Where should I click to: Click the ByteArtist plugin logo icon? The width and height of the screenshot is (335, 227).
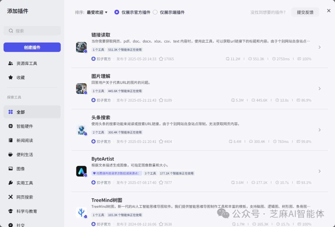(81, 171)
